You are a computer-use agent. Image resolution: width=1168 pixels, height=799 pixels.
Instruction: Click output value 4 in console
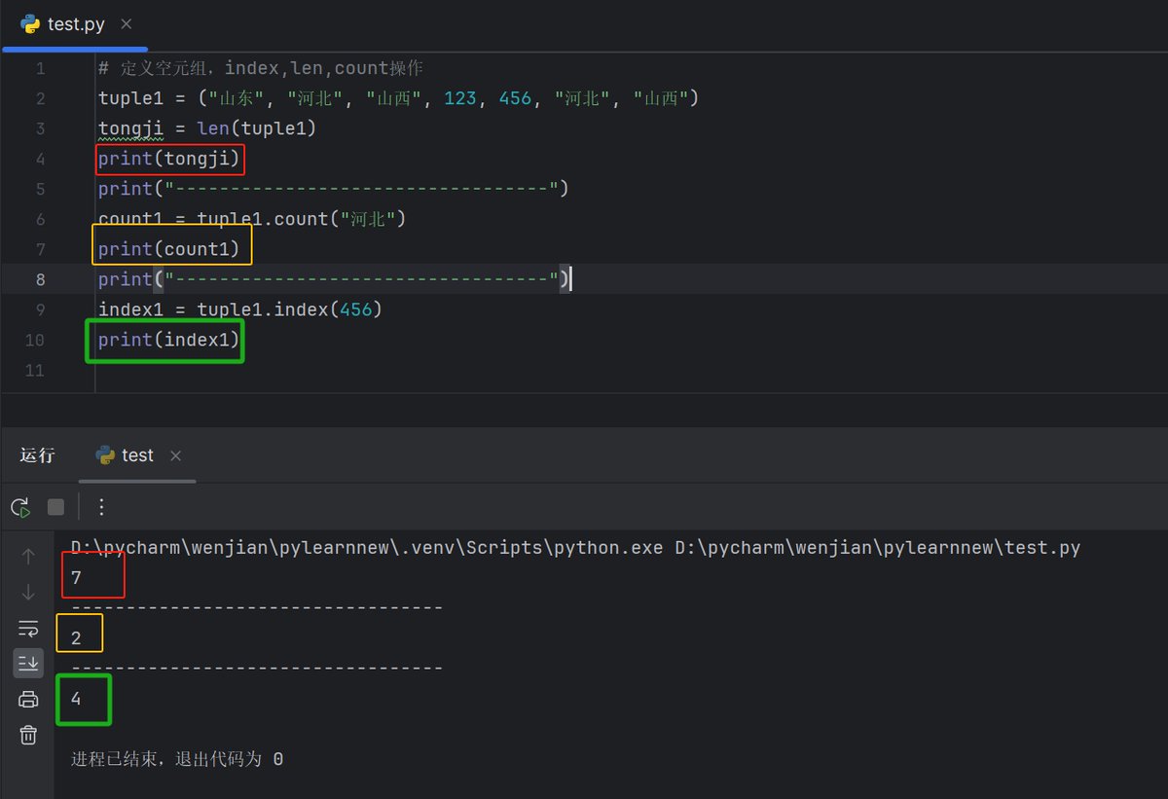click(x=76, y=700)
